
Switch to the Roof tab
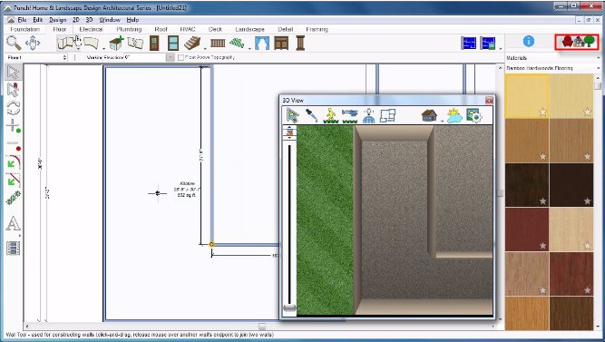(161, 29)
